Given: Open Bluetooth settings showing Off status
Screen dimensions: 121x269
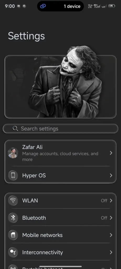Looking at the screenshot, I should point(60,218).
